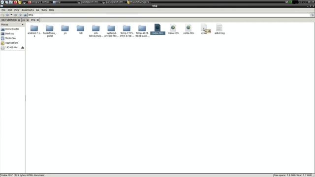Go back with the back arrow button
The height and width of the screenshot is (177, 315).
[7, 15]
